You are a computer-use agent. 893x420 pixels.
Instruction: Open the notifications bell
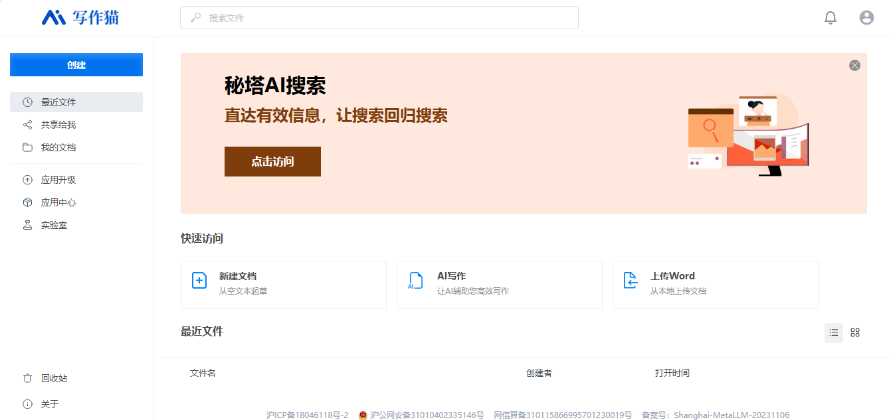(831, 18)
